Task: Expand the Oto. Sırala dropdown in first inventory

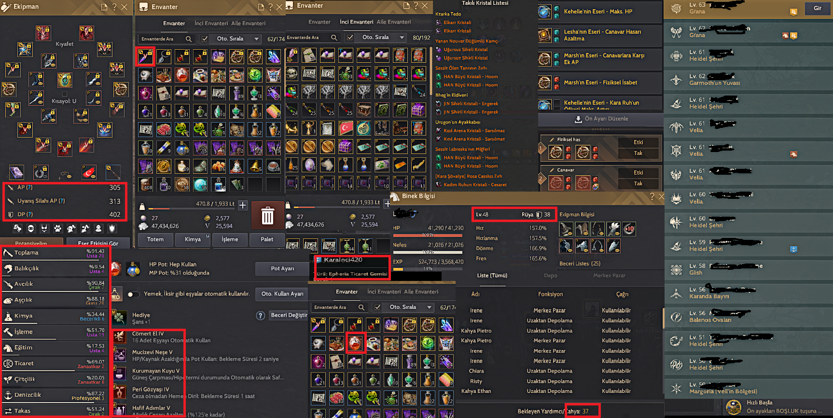Action: point(256,39)
